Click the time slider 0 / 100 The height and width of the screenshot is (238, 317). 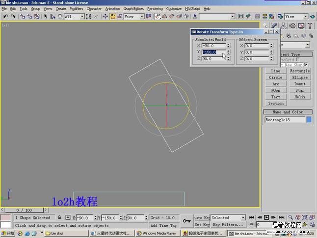pyautogui.click(x=24, y=210)
